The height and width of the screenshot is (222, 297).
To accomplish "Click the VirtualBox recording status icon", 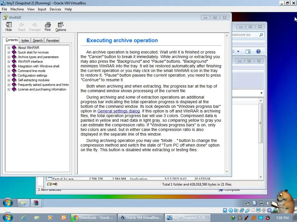I will (264, 210).
